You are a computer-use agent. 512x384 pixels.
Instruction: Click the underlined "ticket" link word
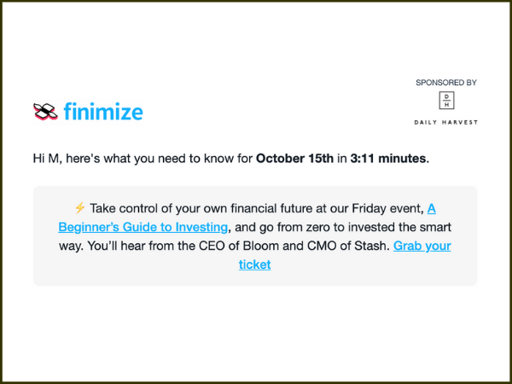254,265
